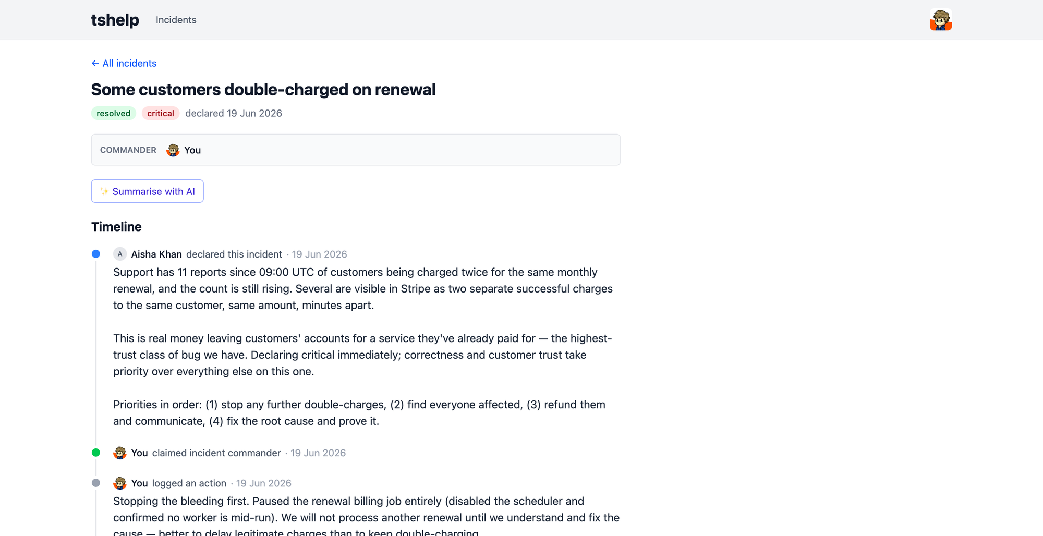Click the blue declared timeline marker

tap(96, 254)
